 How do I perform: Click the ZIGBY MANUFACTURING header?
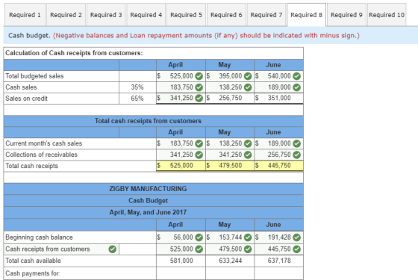(148, 189)
